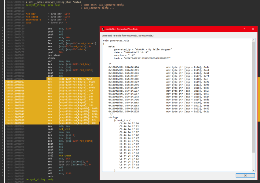Image resolution: width=260 pixels, height=183 pixels.
Task: Click the highlighted address .text:10005D17
Action: click(16, 82)
